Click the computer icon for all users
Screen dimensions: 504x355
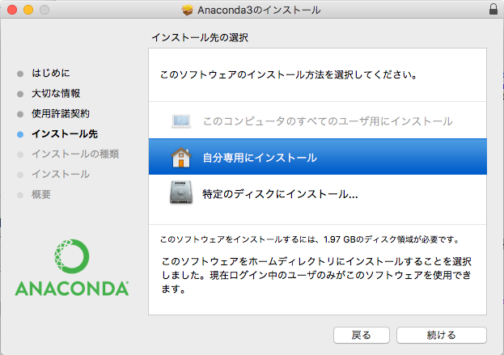pyautogui.click(x=181, y=121)
